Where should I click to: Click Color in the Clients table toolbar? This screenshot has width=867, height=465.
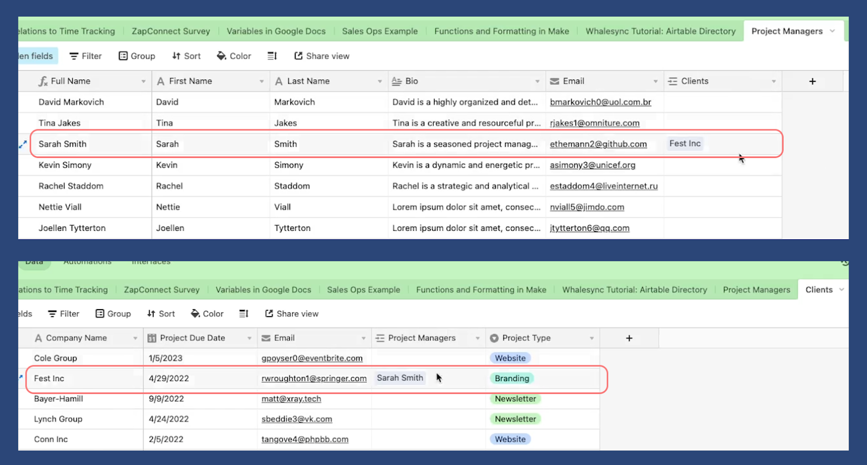(207, 313)
